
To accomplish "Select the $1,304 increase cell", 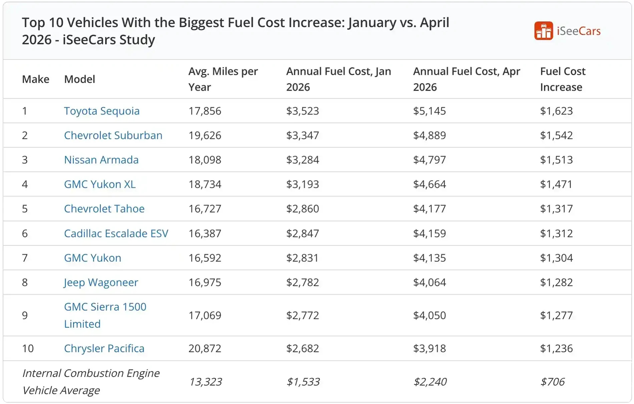I will tap(556, 258).
